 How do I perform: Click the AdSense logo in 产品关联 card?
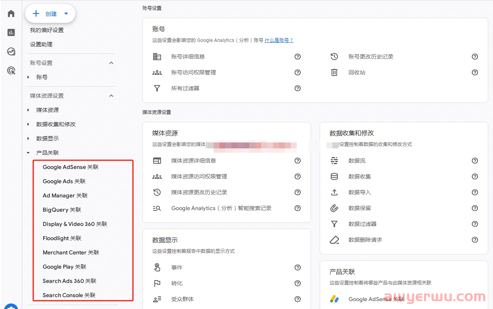(x=334, y=299)
